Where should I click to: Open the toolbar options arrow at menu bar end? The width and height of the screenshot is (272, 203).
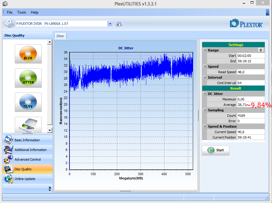(267, 12)
